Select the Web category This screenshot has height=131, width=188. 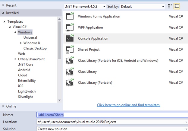point(21,54)
